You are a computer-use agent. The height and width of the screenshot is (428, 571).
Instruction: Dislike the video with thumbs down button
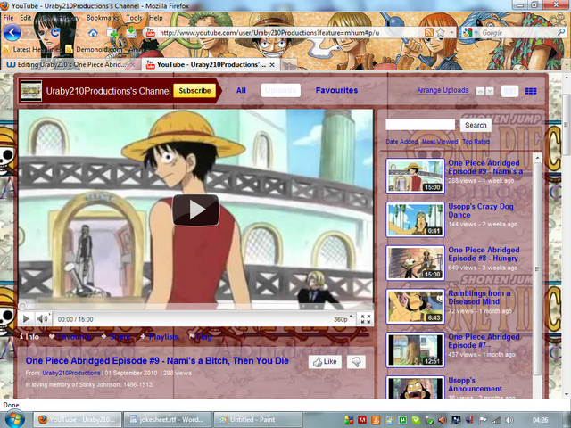click(x=356, y=362)
